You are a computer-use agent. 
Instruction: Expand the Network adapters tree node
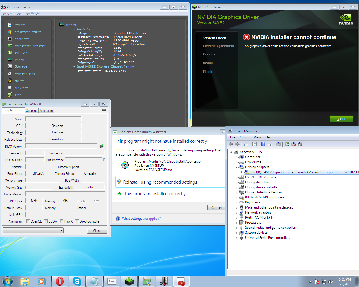click(x=236, y=213)
